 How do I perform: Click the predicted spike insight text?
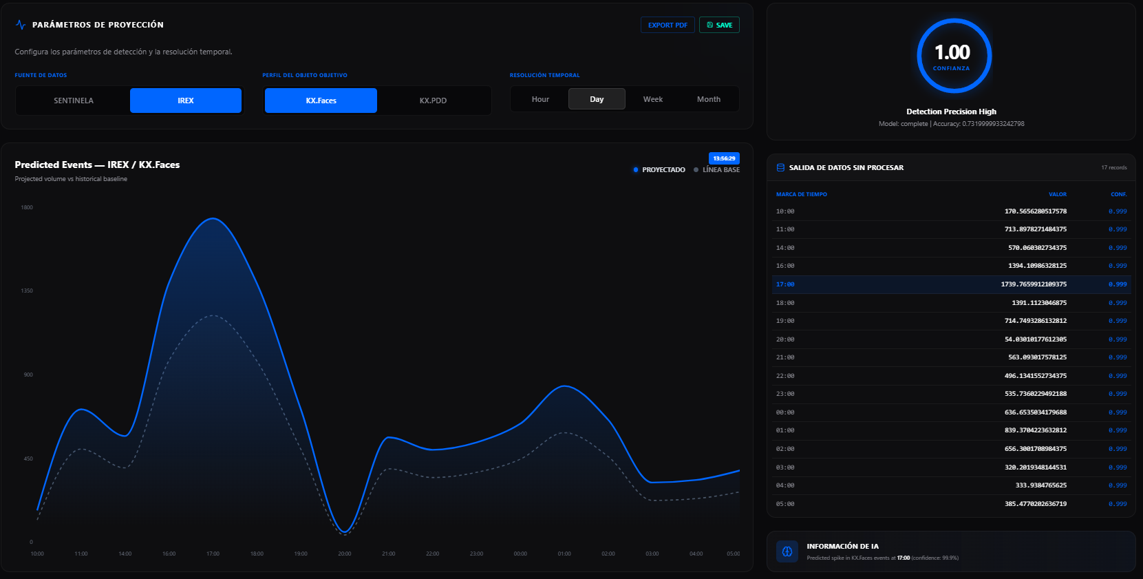click(x=882, y=558)
